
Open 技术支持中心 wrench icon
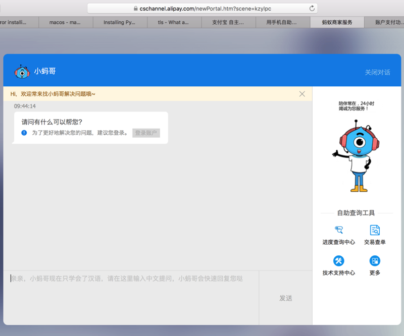(x=338, y=261)
